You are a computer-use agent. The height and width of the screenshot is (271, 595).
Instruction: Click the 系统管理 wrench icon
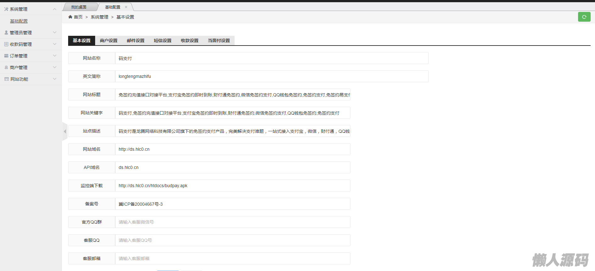[x=6, y=9]
